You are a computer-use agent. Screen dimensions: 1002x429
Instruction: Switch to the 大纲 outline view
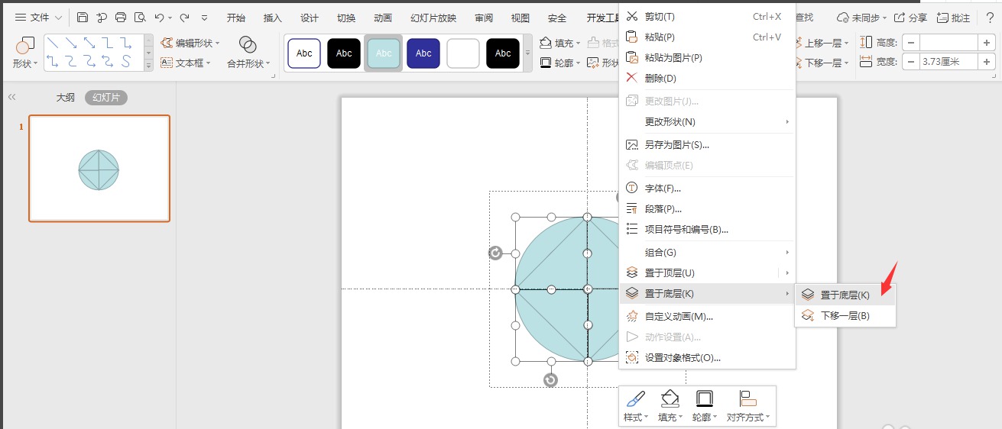(66, 98)
